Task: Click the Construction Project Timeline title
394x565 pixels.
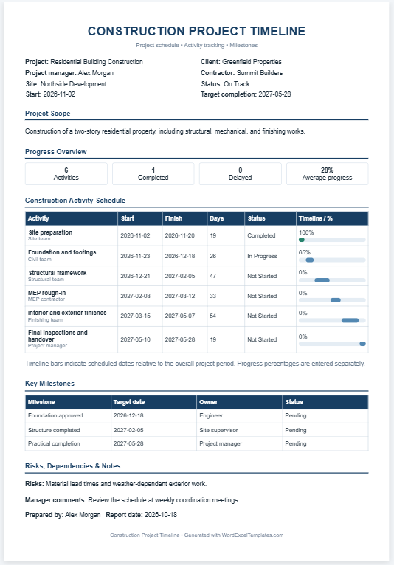Action: (196, 32)
